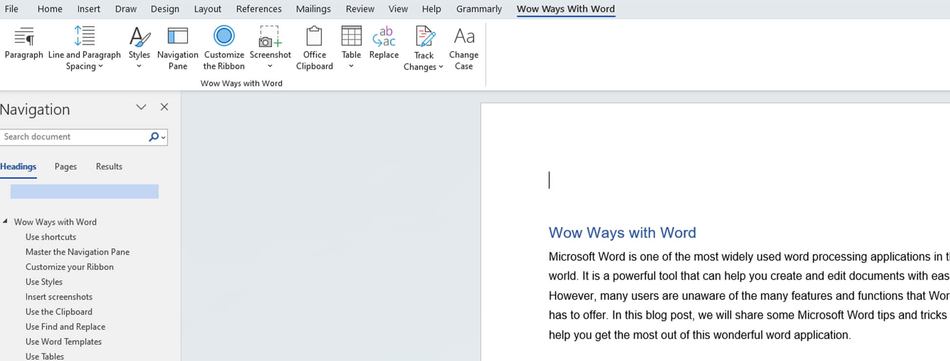Image resolution: width=950 pixels, height=361 pixels.
Task: Switch to the Layout tab
Action: [208, 9]
